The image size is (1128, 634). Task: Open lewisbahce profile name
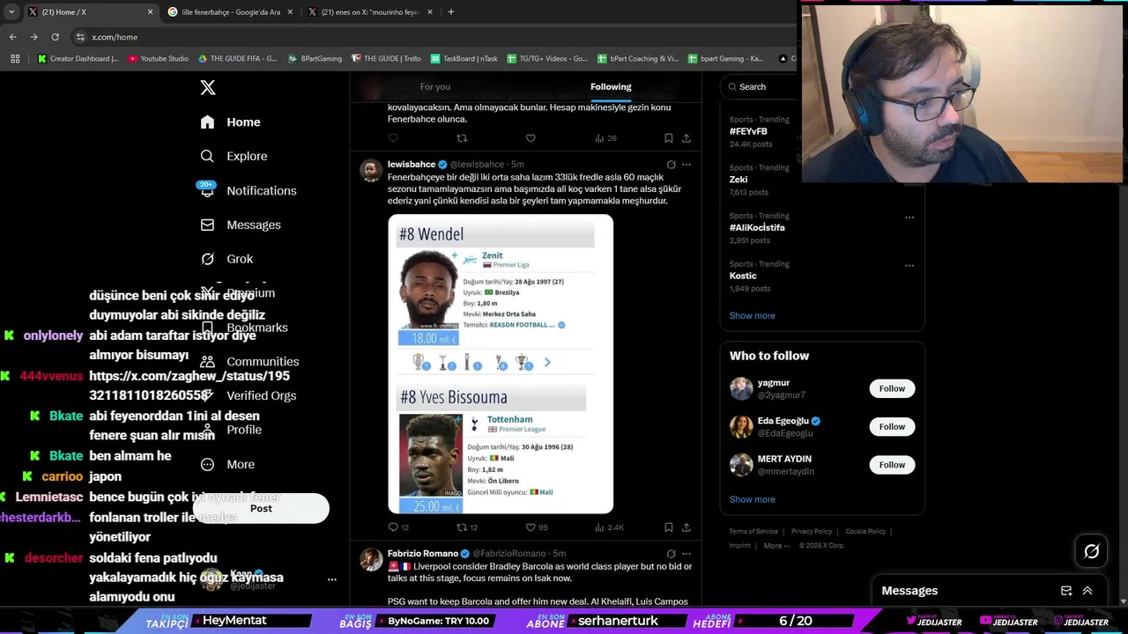(412, 165)
